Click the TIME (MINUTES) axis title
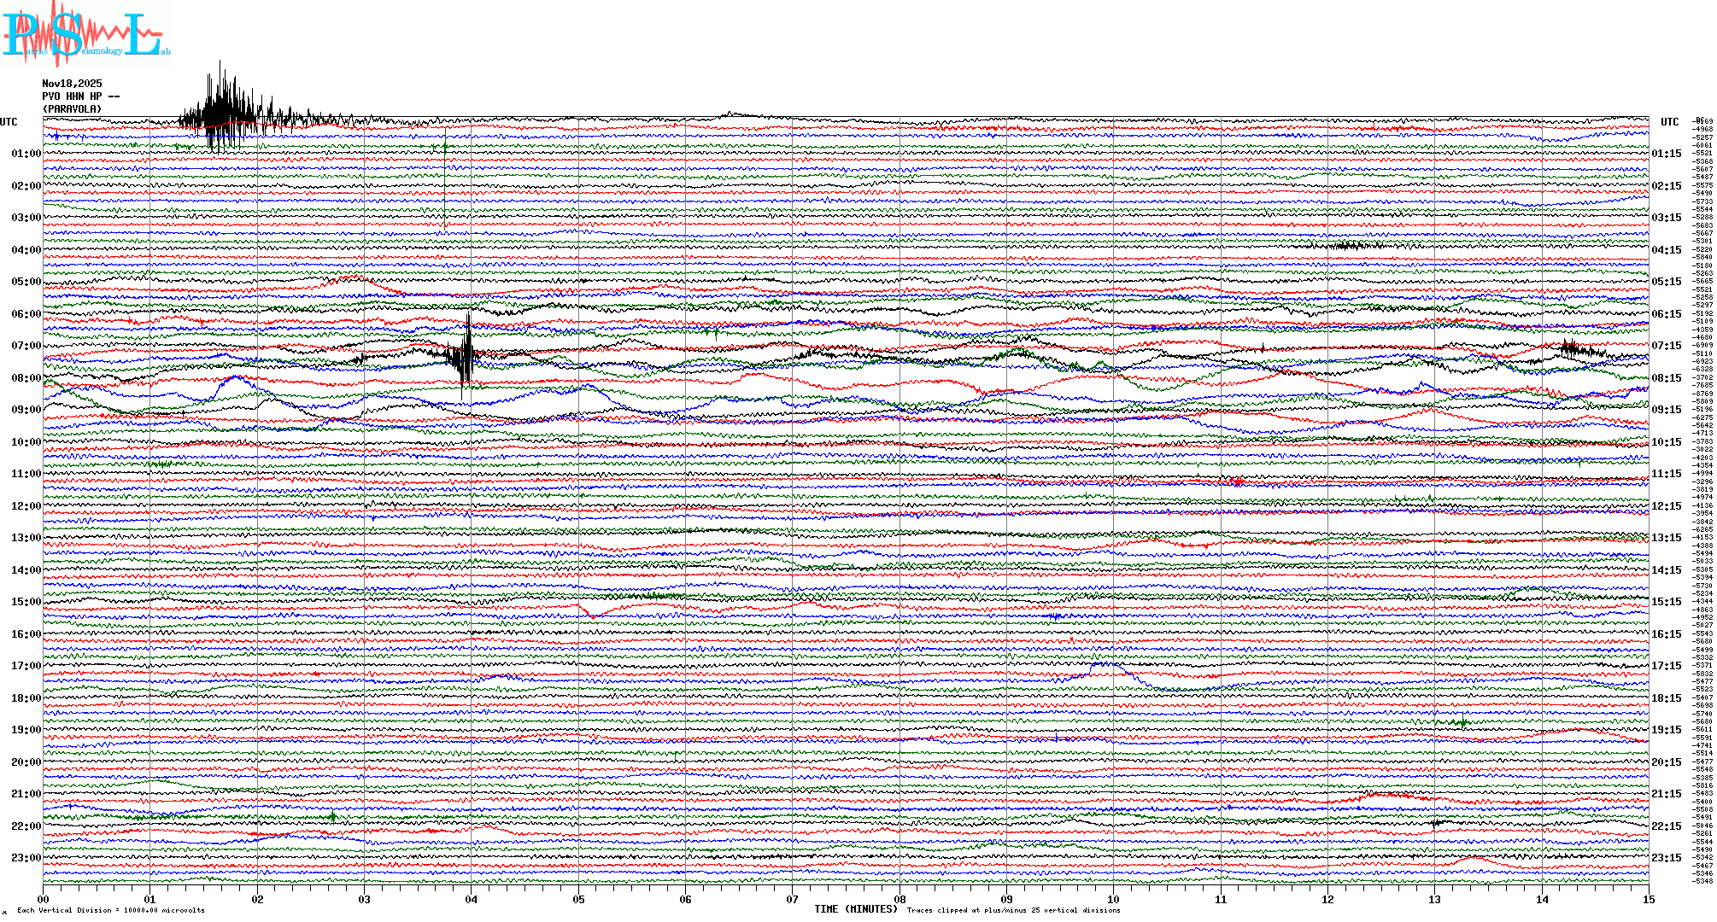The width and height of the screenshot is (1717, 922). [855, 909]
